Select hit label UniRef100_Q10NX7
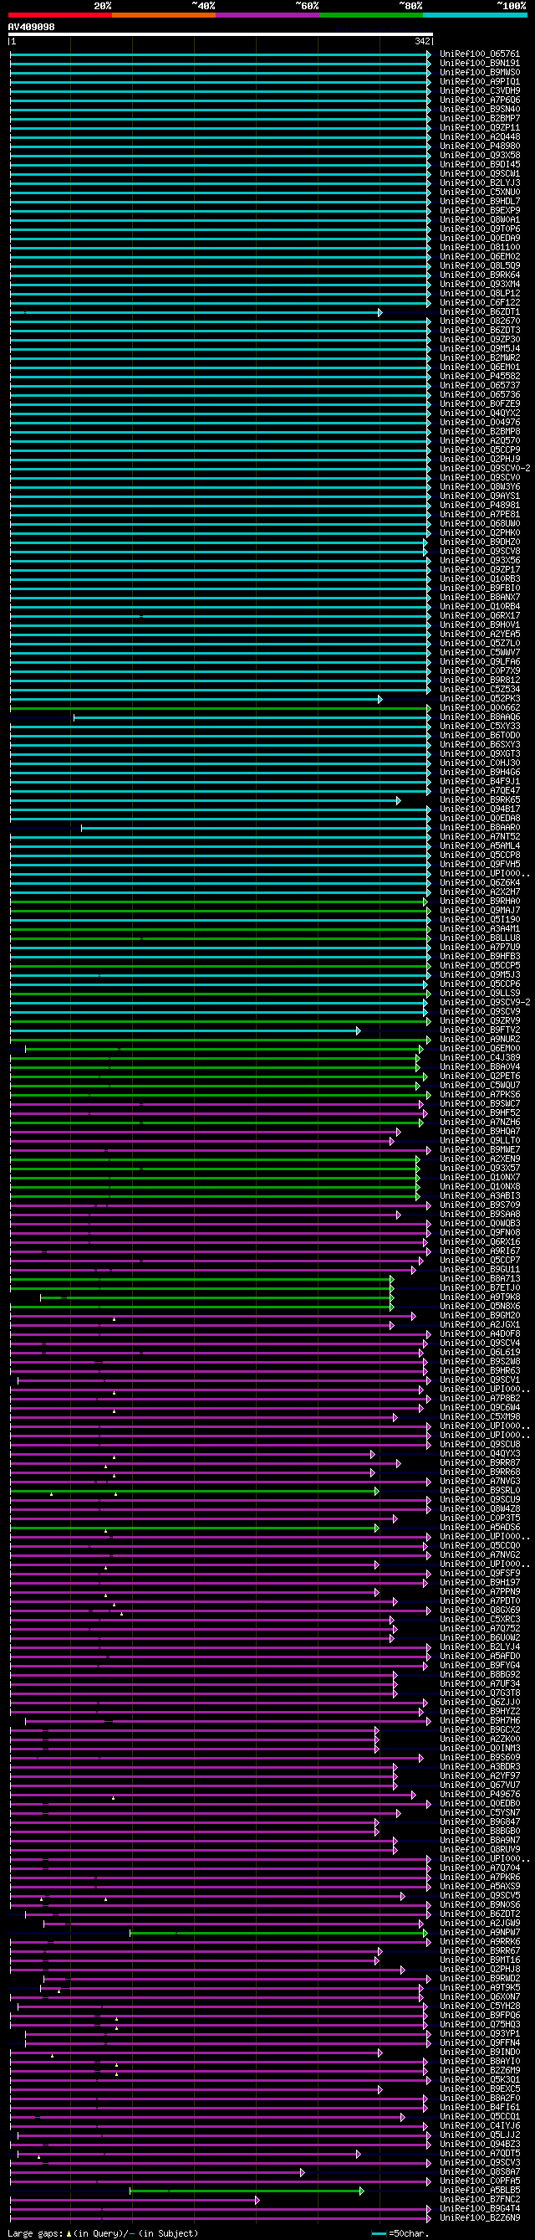 481,1179
